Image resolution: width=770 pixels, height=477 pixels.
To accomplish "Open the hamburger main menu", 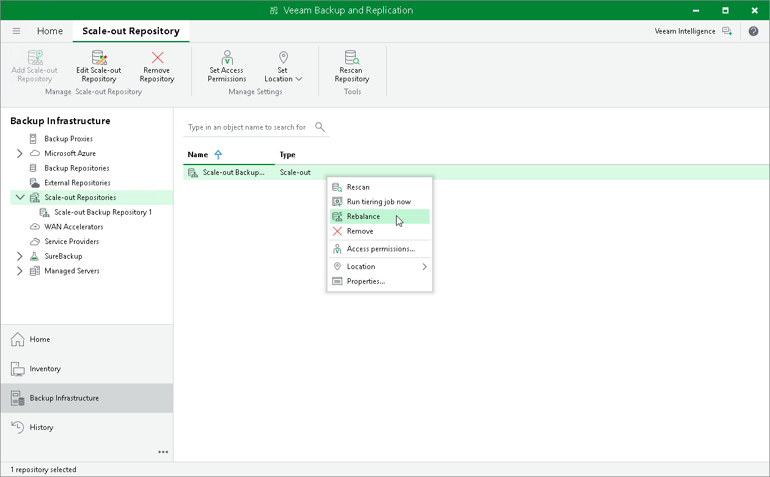I will [16, 31].
